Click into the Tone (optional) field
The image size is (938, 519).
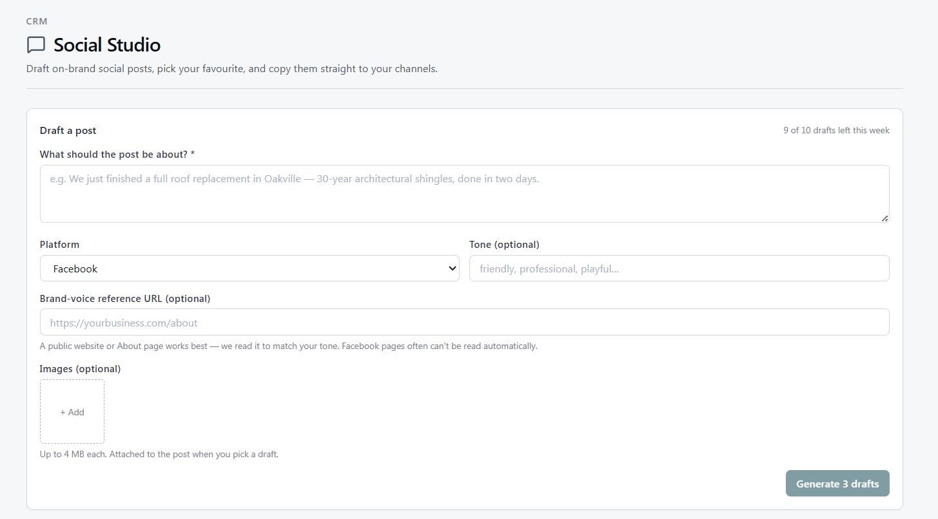679,269
